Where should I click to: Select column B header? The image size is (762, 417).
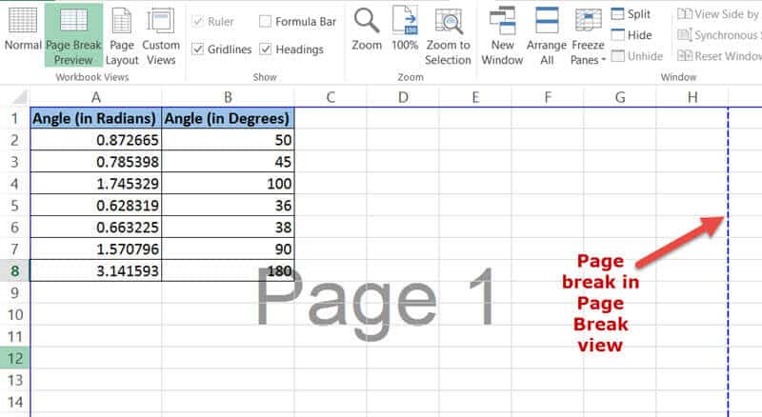[228, 97]
